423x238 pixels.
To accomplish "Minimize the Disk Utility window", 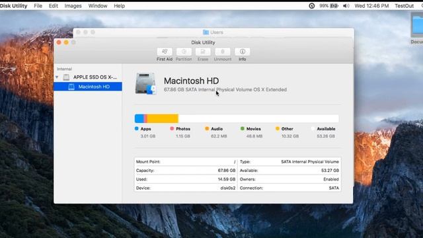I will tap(66, 42).
